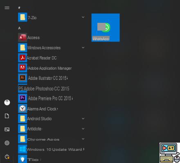Click the '#' section header

19,8
